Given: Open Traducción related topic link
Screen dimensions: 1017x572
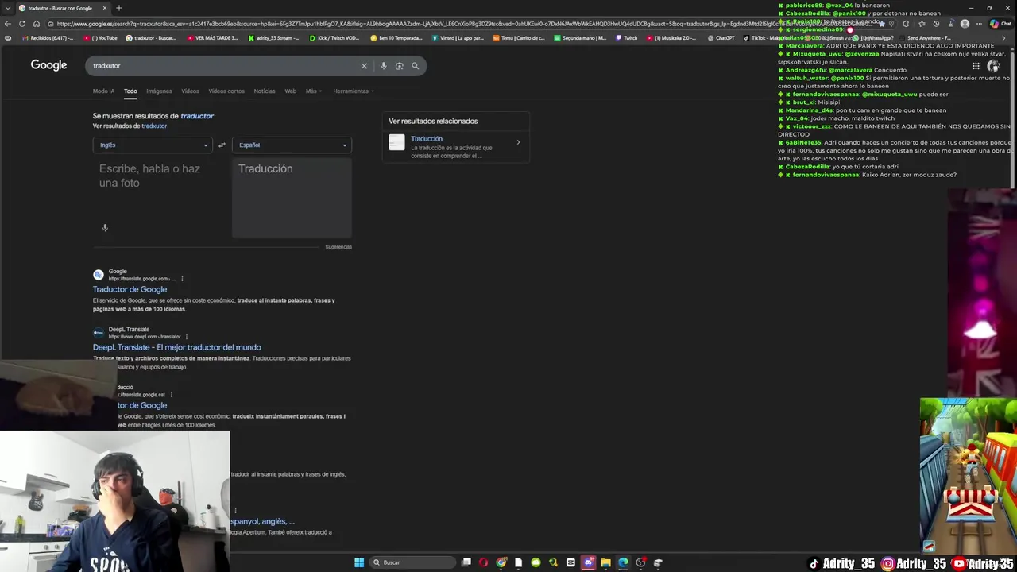Looking at the screenshot, I should coord(427,139).
